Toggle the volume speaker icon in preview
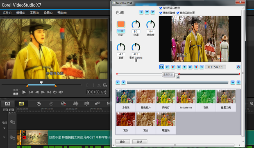254x148 pixels. pyautogui.click(x=61, y=92)
